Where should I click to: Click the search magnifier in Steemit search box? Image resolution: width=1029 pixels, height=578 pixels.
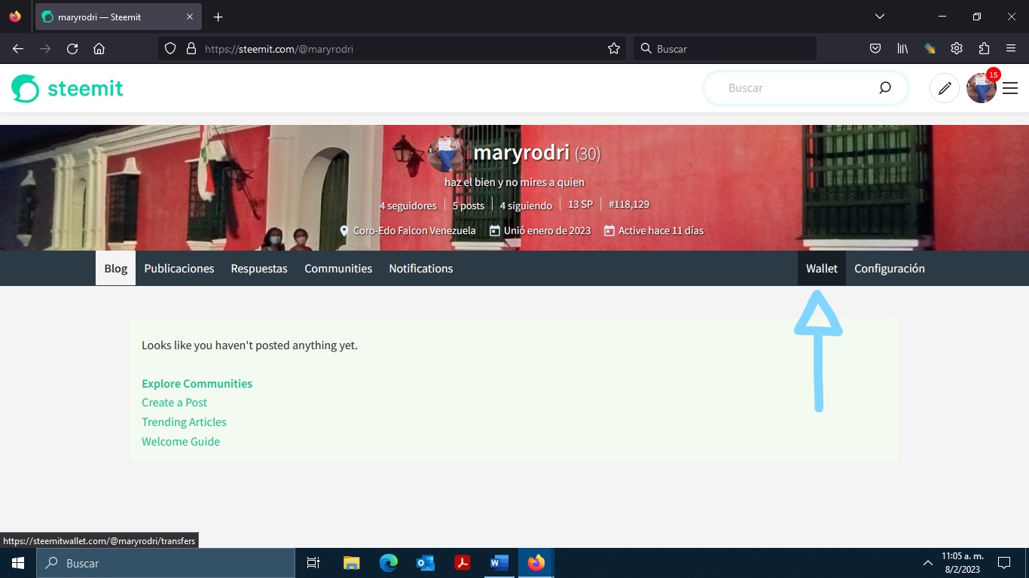[885, 88]
